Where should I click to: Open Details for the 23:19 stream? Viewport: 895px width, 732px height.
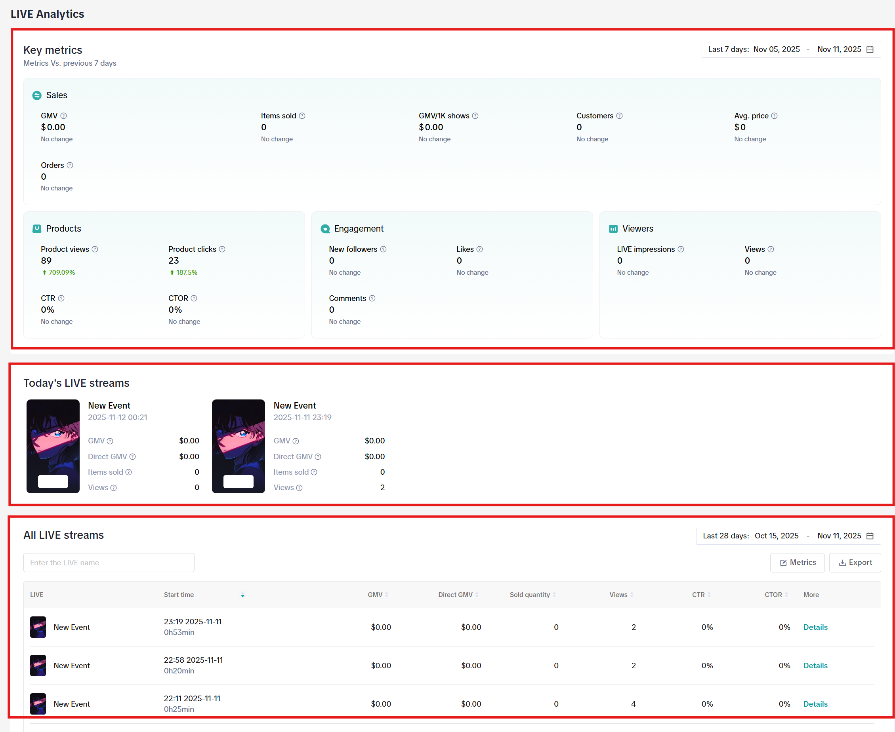pyautogui.click(x=815, y=627)
